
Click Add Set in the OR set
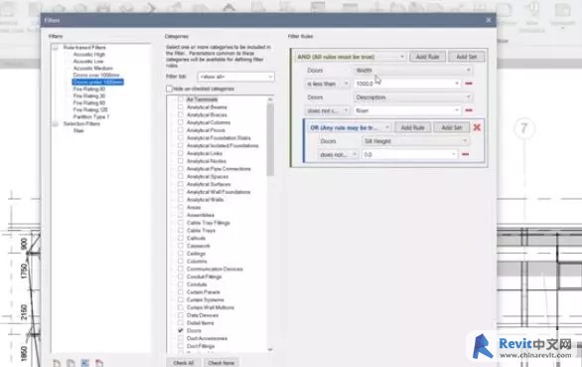click(x=452, y=127)
